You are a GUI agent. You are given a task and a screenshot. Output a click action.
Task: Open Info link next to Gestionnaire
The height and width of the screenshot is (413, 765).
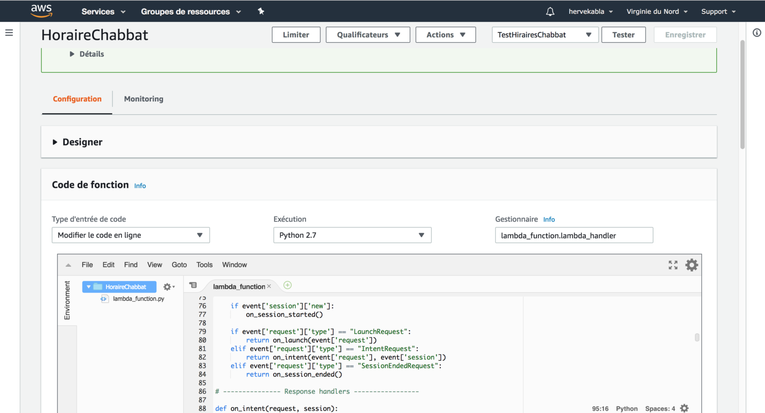click(549, 219)
